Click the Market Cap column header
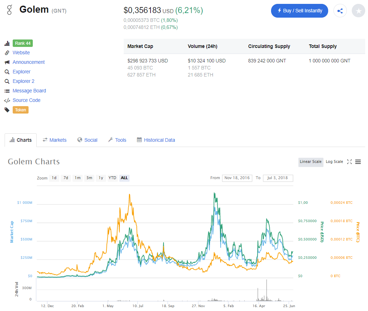The width and height of the screenshot is (368, 311). (x=140, y=47)
